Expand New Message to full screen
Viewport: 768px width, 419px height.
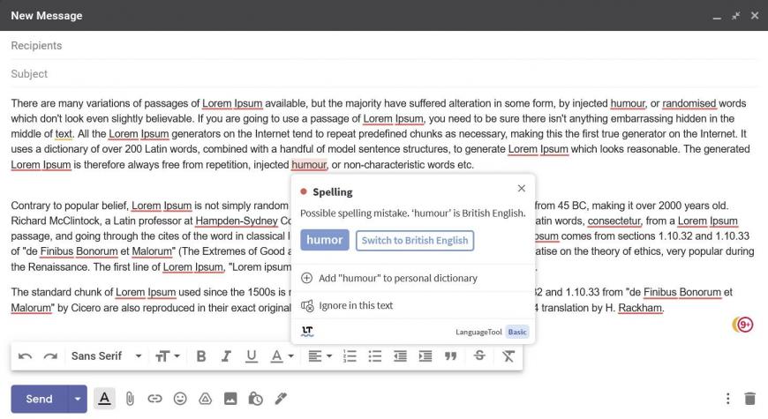(735, 16)
